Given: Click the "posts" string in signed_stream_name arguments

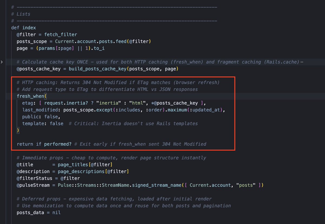Looking at the screenshot, I should (246, 185).
